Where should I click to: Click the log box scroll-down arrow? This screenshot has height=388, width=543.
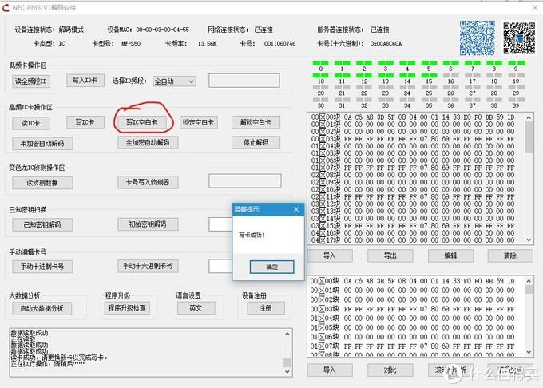click(x=287, y=371)
